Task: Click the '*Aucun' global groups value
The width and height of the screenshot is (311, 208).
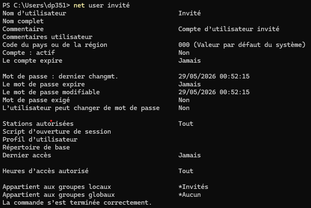Action: pos(190,195)
